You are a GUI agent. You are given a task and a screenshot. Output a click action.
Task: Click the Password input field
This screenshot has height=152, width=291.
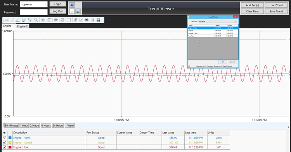pos(34,12)
